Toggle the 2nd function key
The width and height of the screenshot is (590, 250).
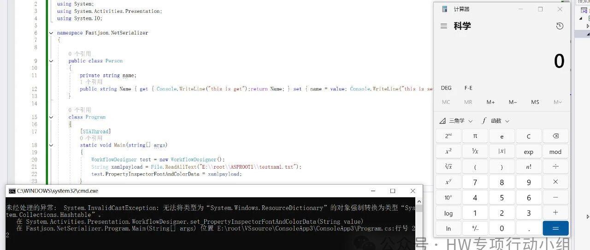(x=448, y=136)
